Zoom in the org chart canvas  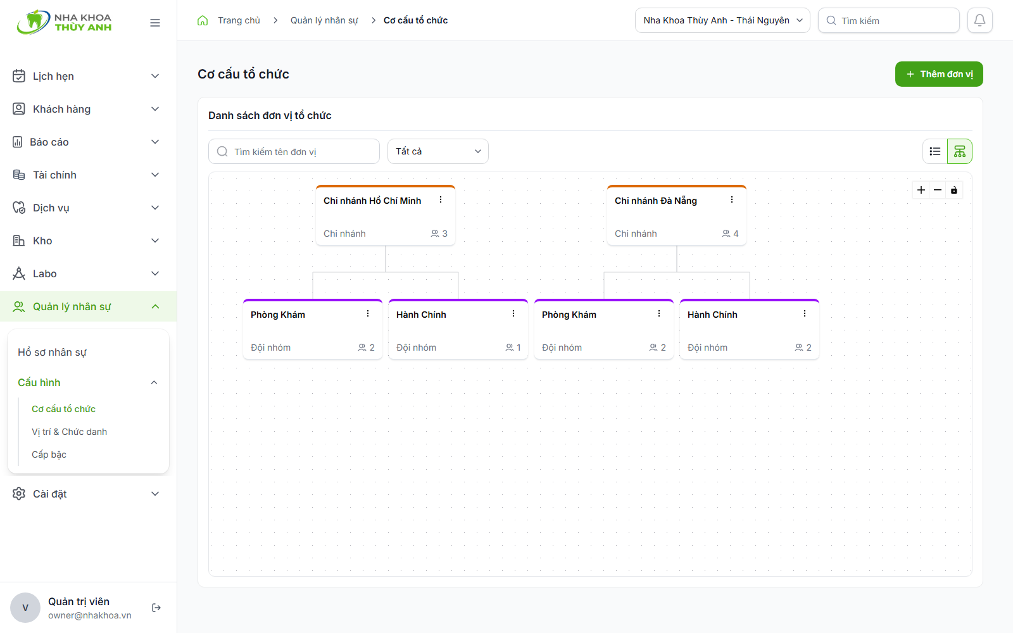[x=921, y=190]
